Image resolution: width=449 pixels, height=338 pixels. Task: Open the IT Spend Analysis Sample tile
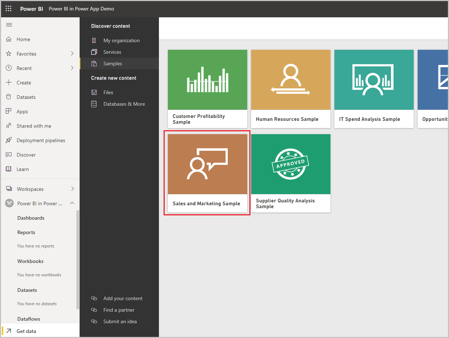tap(374, 89)
